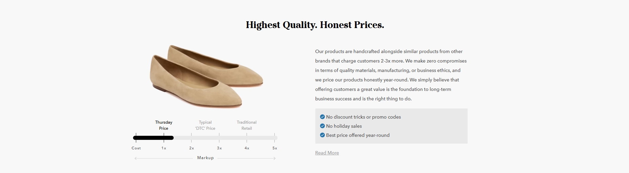Screen dimensions: 629x173
Task: Click the Markup axis label
Action: (205, 158)
